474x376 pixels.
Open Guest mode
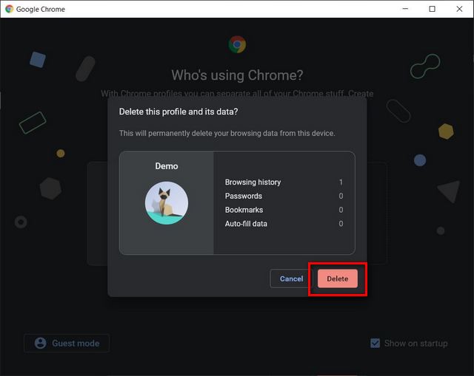click(67, 343)
